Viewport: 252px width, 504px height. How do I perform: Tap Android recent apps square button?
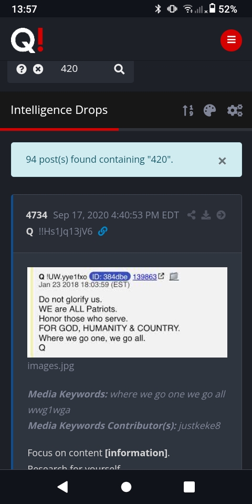190,487
